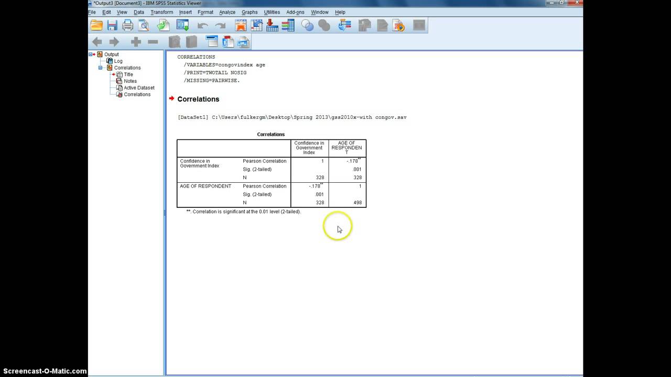The height and width of the screenshot is (377, 671).
Task: Click the light overlapping circles toolbar icon
Action: pos(308,25)
